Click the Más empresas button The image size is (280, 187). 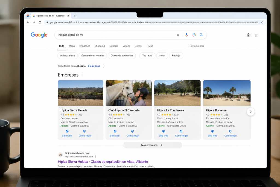[x=152, y=145]
